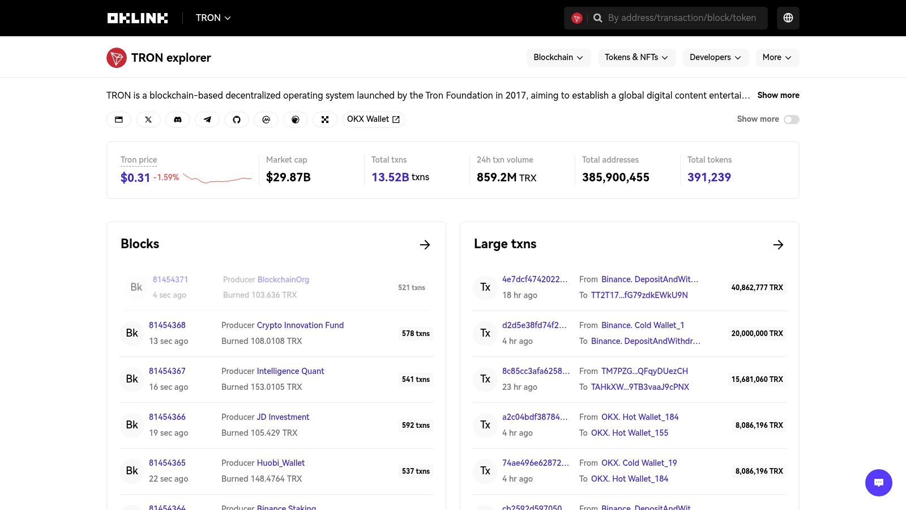This screenshot has width=906, height=510.
Task: Click the X (Twitter) social icon
Action: coord(148,119)
